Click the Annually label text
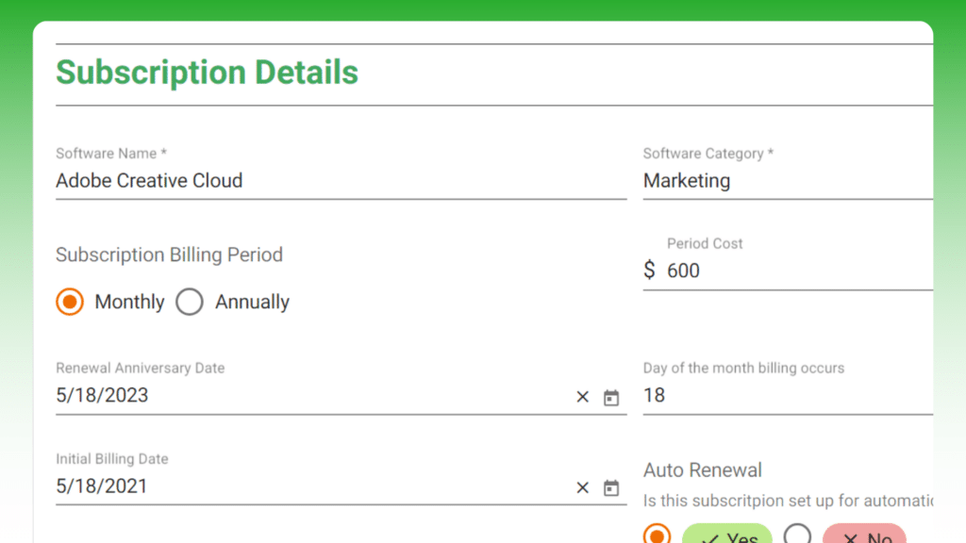966x543 pixels. [252, 303]
